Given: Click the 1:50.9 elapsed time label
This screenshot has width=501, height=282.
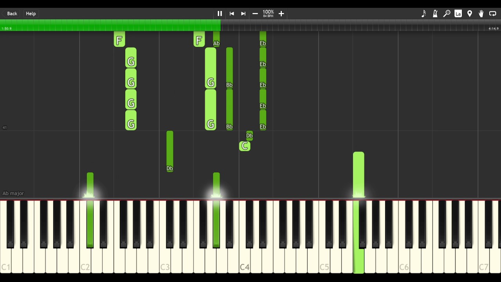Looking at the screenshot, I should click(6, 29).
